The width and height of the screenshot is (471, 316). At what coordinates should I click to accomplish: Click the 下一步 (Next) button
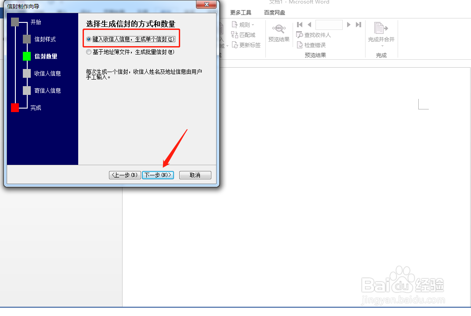(158, 174)
